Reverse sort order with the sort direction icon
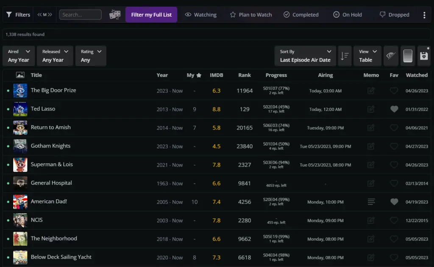434x267 pixels. (345, 56)
